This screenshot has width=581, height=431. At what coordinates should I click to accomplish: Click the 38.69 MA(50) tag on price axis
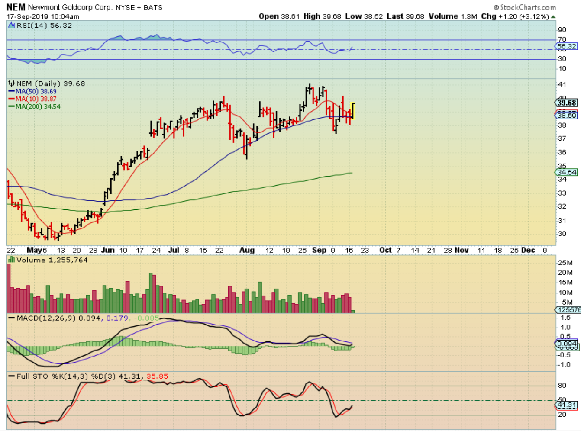tap(567, 116)
